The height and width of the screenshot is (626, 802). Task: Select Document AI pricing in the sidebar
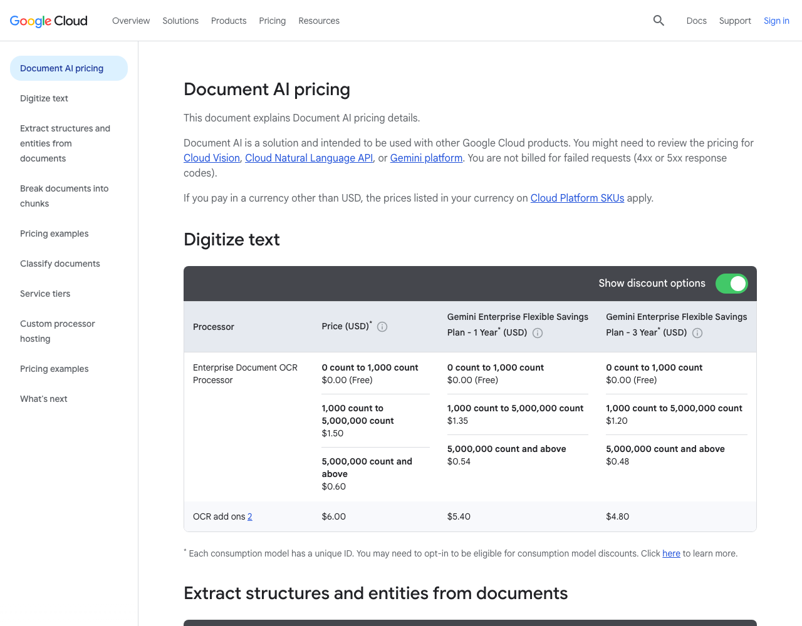coord(69,68)
